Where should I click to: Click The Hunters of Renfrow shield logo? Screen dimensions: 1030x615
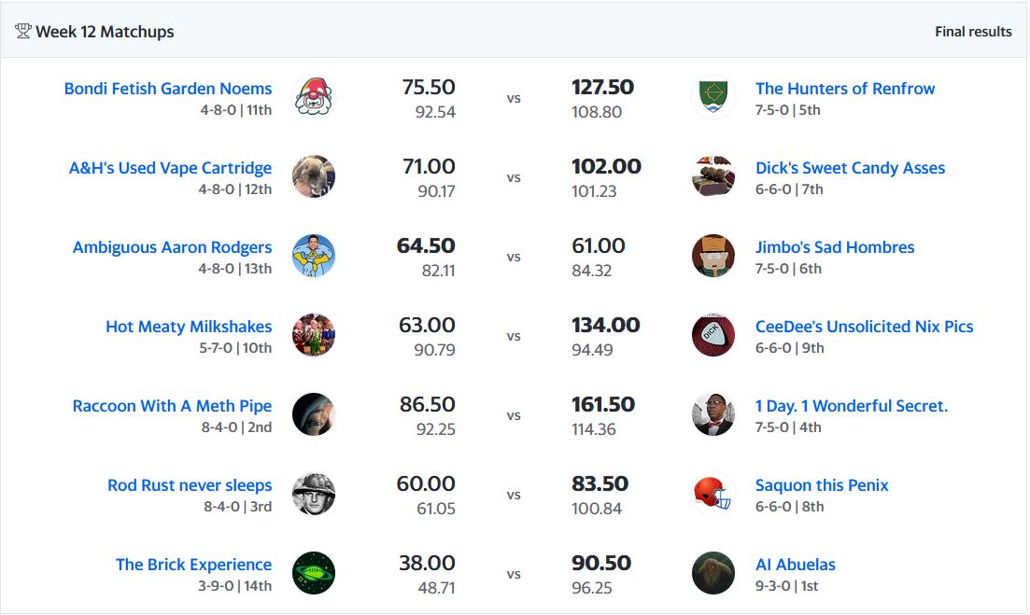tap(713, 97)
